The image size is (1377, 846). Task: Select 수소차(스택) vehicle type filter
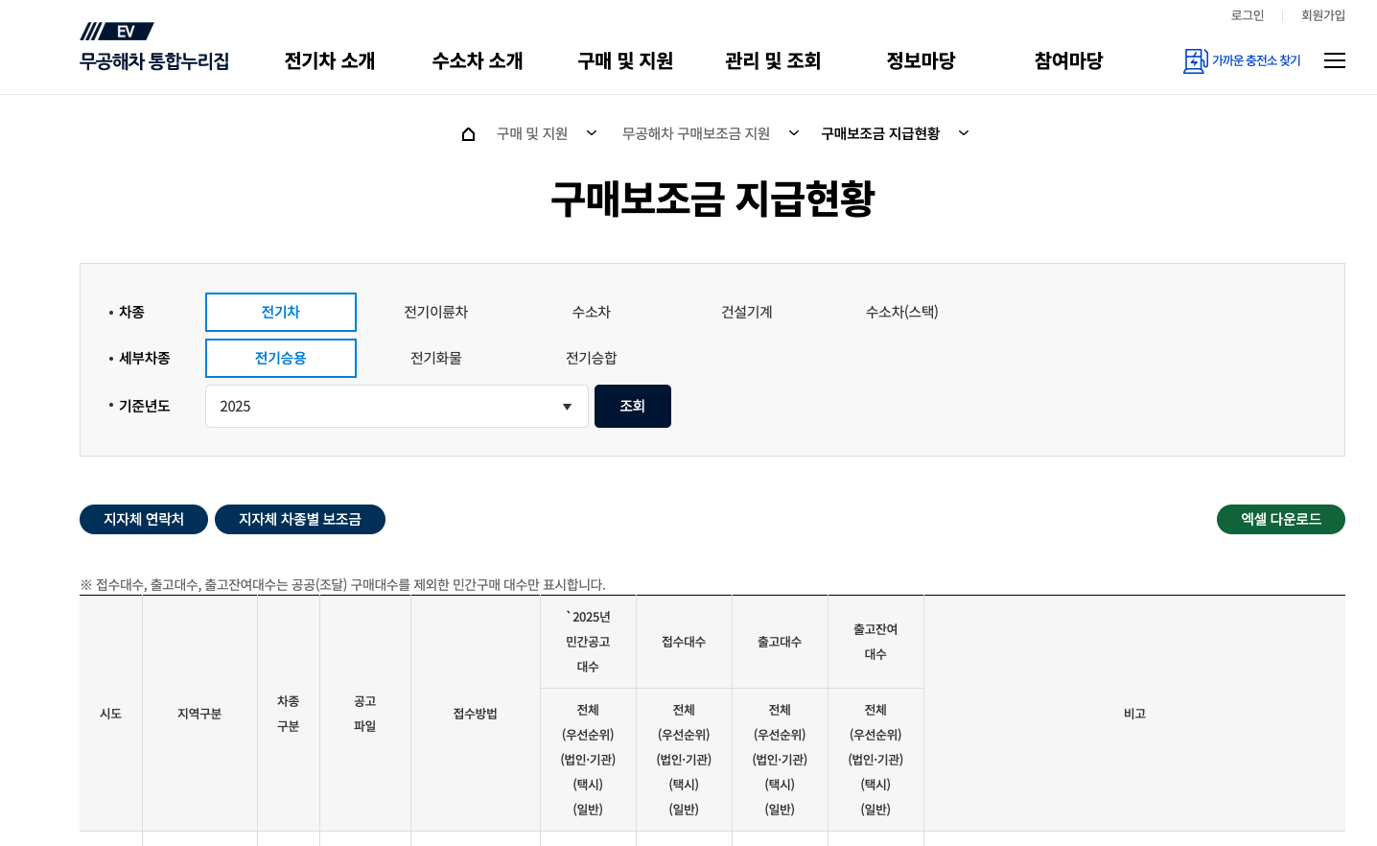(x=900, y=312)
